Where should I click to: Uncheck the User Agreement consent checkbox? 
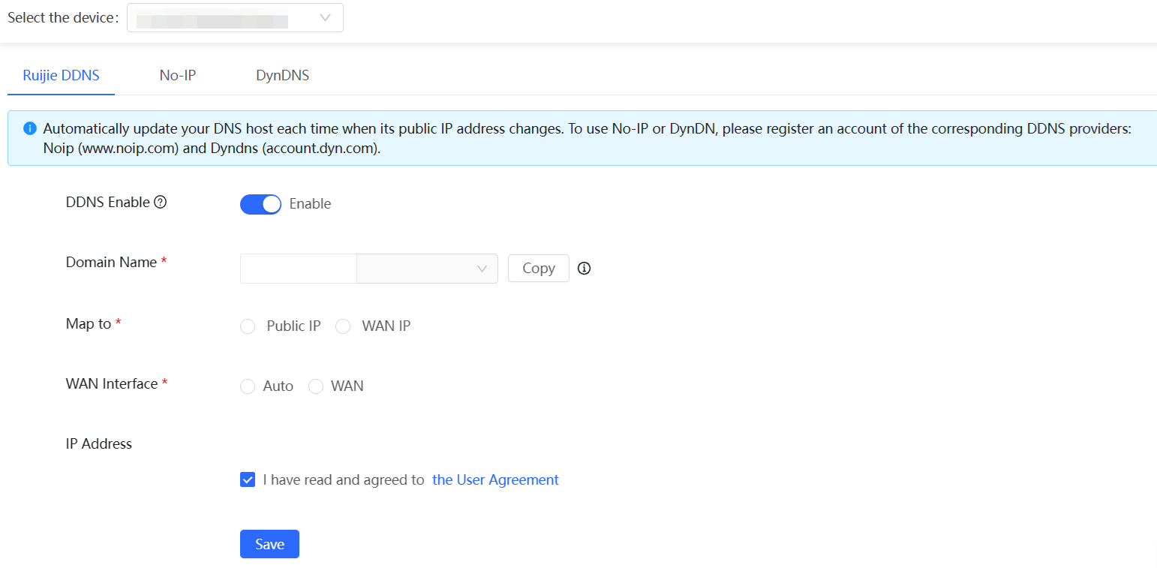[248, 480]
